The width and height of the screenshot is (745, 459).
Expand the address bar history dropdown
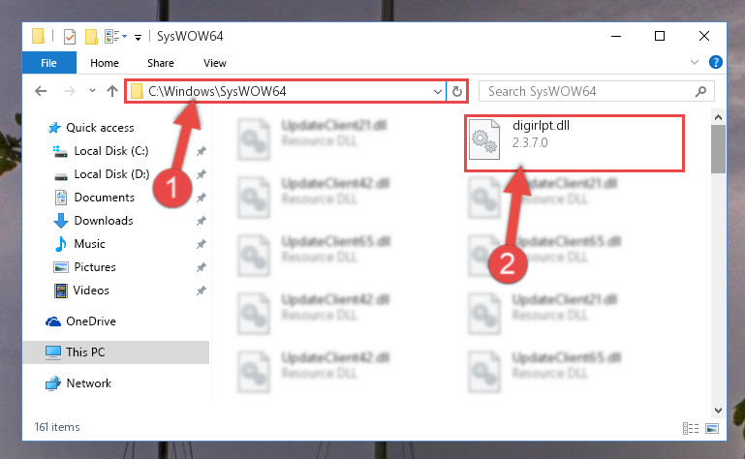[438, 91]
